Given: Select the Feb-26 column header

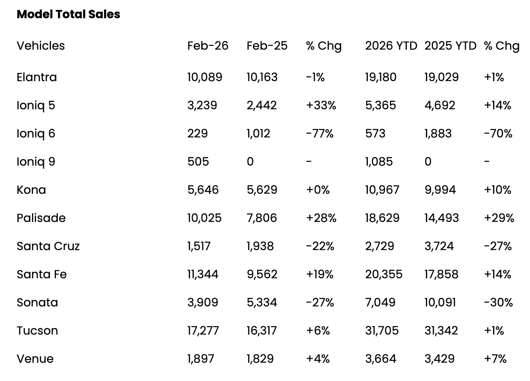Looking at the screenshot, I should tap(208, 46).
